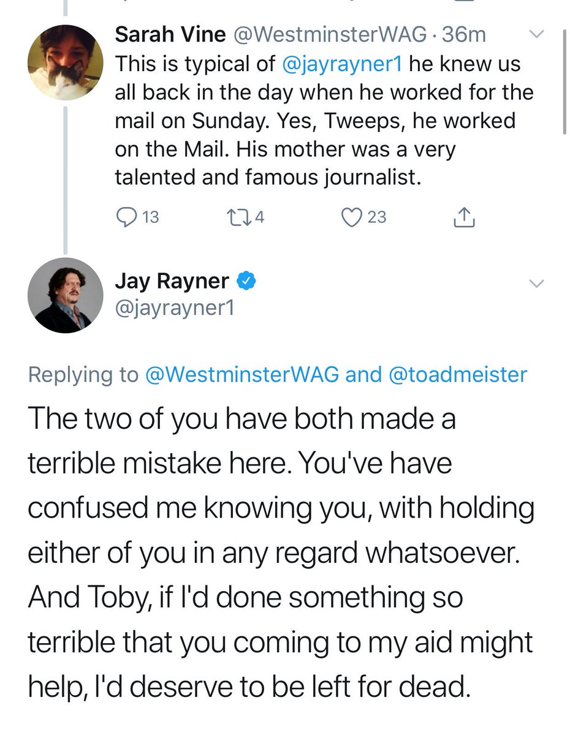Click the scrollbar on the right edge
Viewport: 570px width, 735px height.
pyautogui.click(x=564, y=80)
